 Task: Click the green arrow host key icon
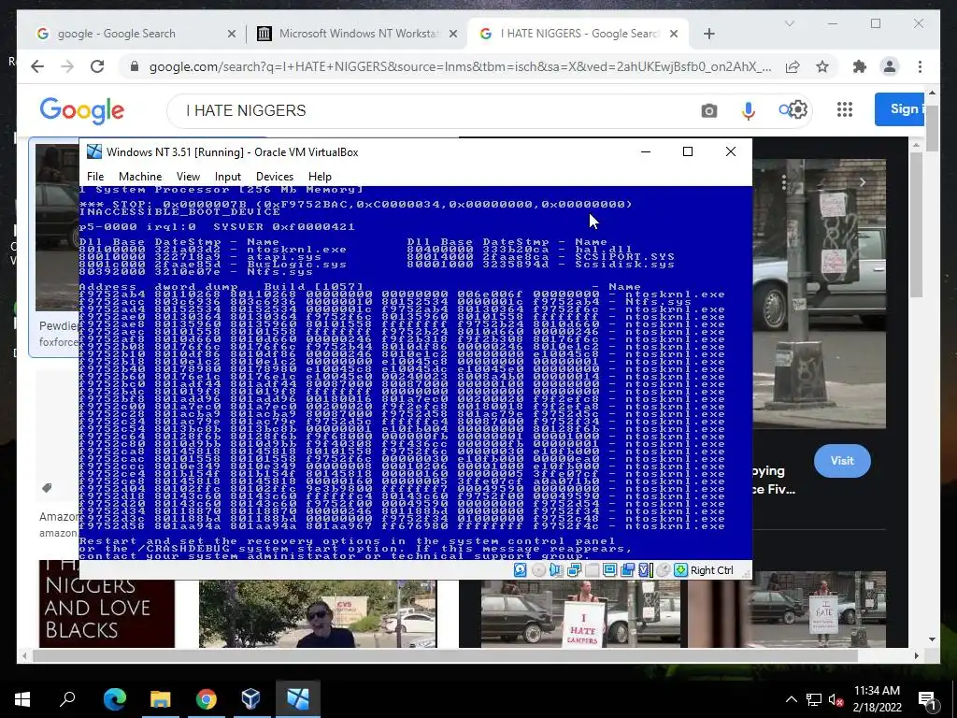(680, 570)
